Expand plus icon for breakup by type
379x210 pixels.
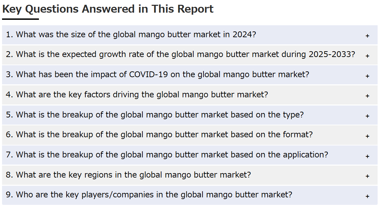(367, 116)
